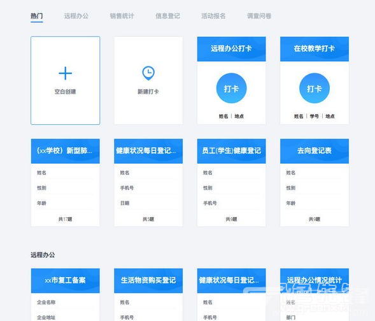
Task: Click 性别 in the 去向登记表 card
Action: 291,188
